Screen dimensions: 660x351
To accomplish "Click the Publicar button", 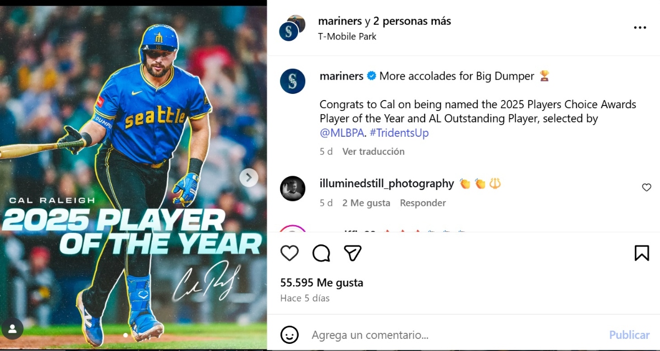I will click(629, 335).
